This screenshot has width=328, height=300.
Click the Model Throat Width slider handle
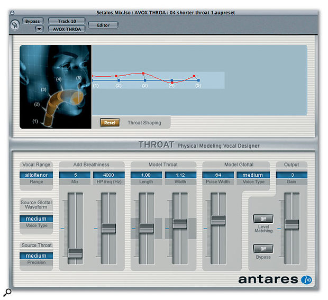point(180,224)
